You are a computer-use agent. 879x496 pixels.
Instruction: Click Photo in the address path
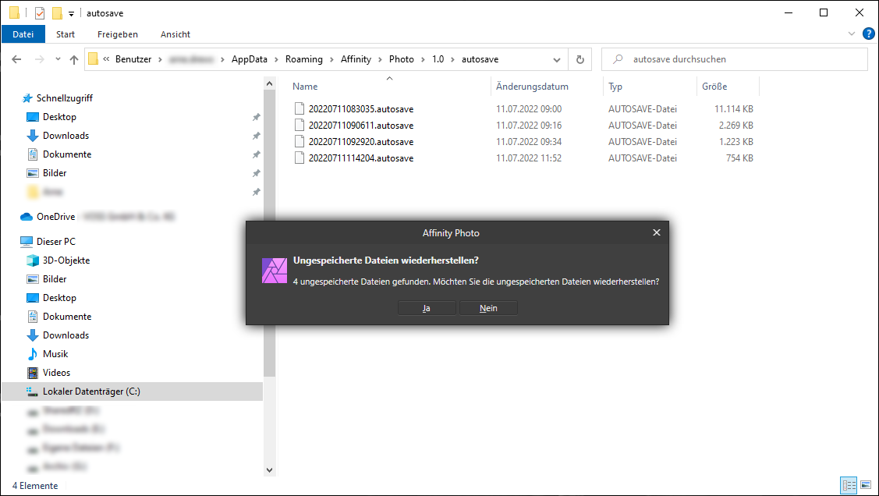click(x=402, y=59)
